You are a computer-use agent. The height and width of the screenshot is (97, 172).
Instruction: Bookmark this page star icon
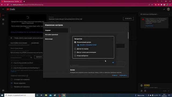152,5
